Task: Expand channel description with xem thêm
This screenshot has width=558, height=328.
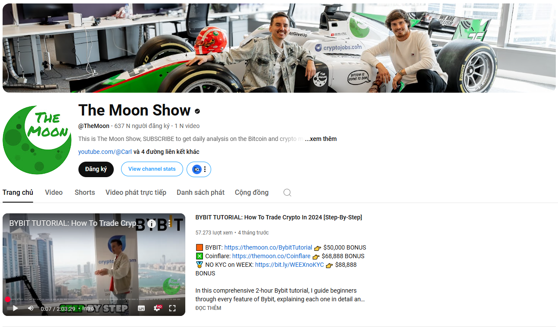Action: [321, 139]
